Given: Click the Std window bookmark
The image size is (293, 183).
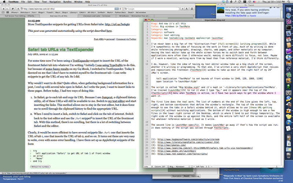Looking at the screenshot, I should [x=141, y=12].
